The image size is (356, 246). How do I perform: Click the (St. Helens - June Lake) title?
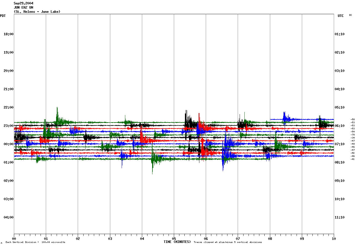pyautogui.click(x=37, y=12)
